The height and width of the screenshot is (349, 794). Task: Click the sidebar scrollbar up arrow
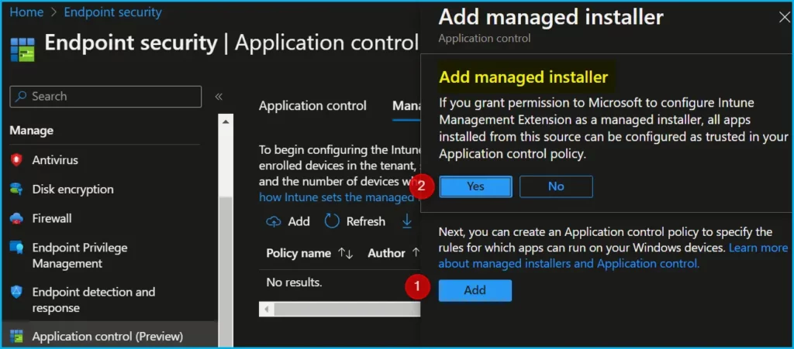click(226, 121)
